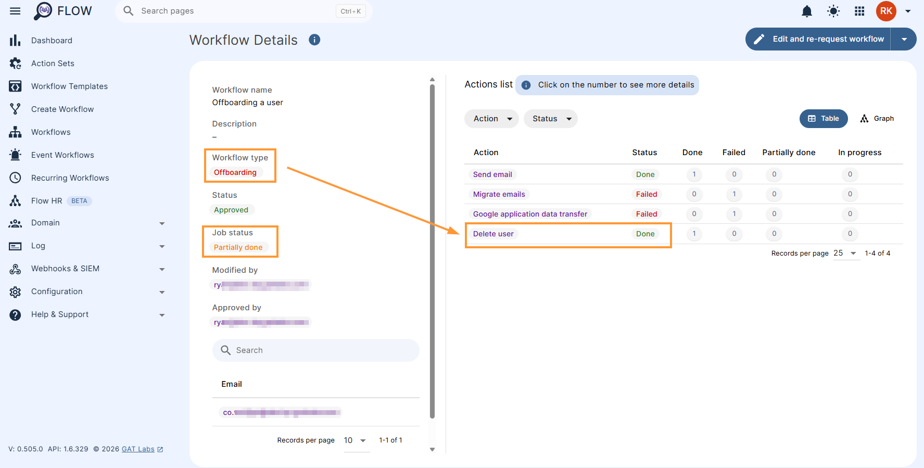Open the apps grid icon

click(859, 11)
